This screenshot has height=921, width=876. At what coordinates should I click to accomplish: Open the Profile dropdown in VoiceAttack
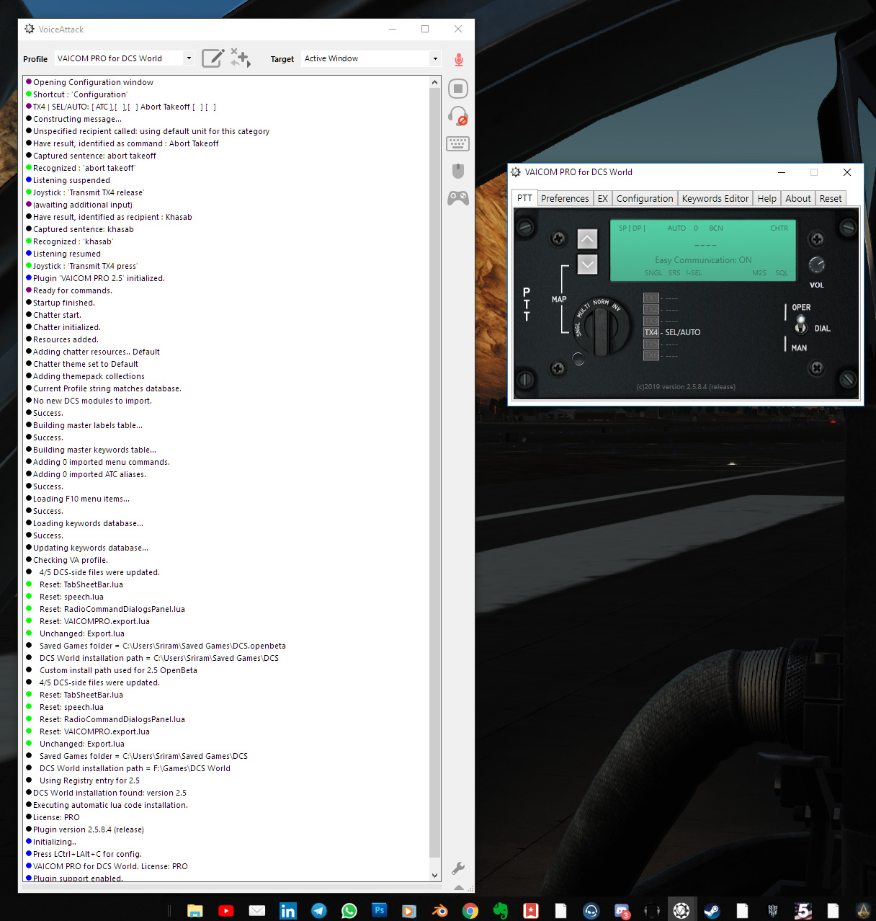click(x=189, y=58)
